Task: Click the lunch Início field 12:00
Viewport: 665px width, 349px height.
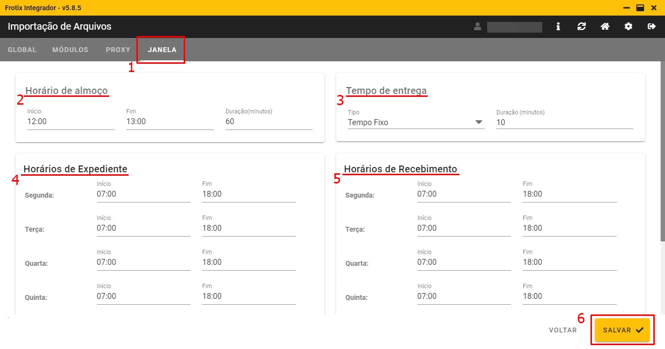Action: click(x=71, y=122)
